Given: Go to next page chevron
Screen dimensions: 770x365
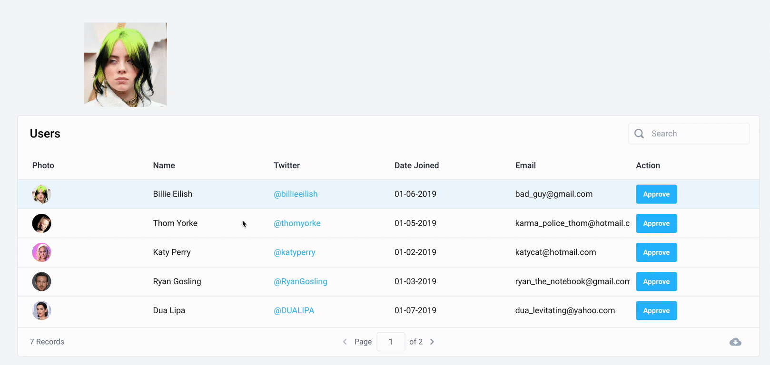Looking at the screenshot, I should pyautogui.click(x=432, y=342).
